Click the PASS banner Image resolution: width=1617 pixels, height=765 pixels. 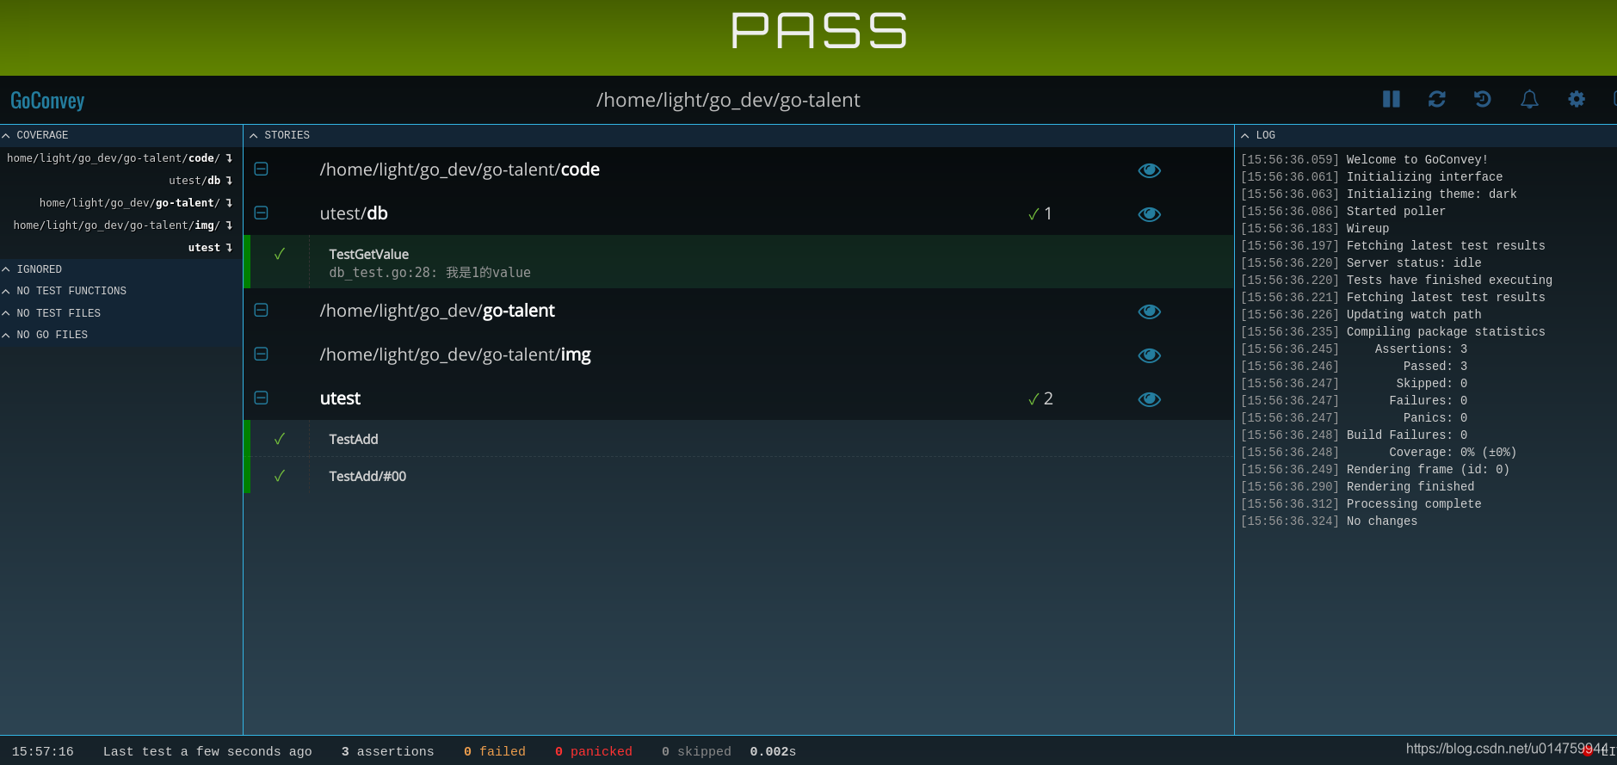(x=818, y=31)
